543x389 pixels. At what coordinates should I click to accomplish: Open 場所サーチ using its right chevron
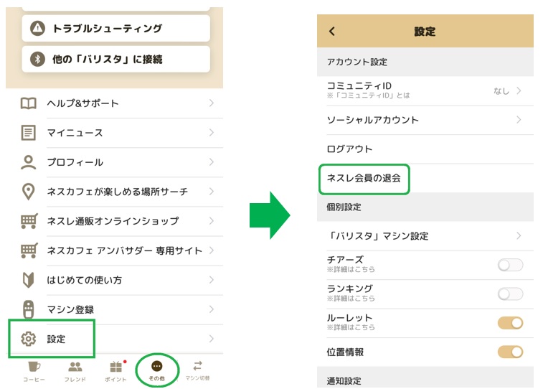pyautogui.click(x=211, y=191)
